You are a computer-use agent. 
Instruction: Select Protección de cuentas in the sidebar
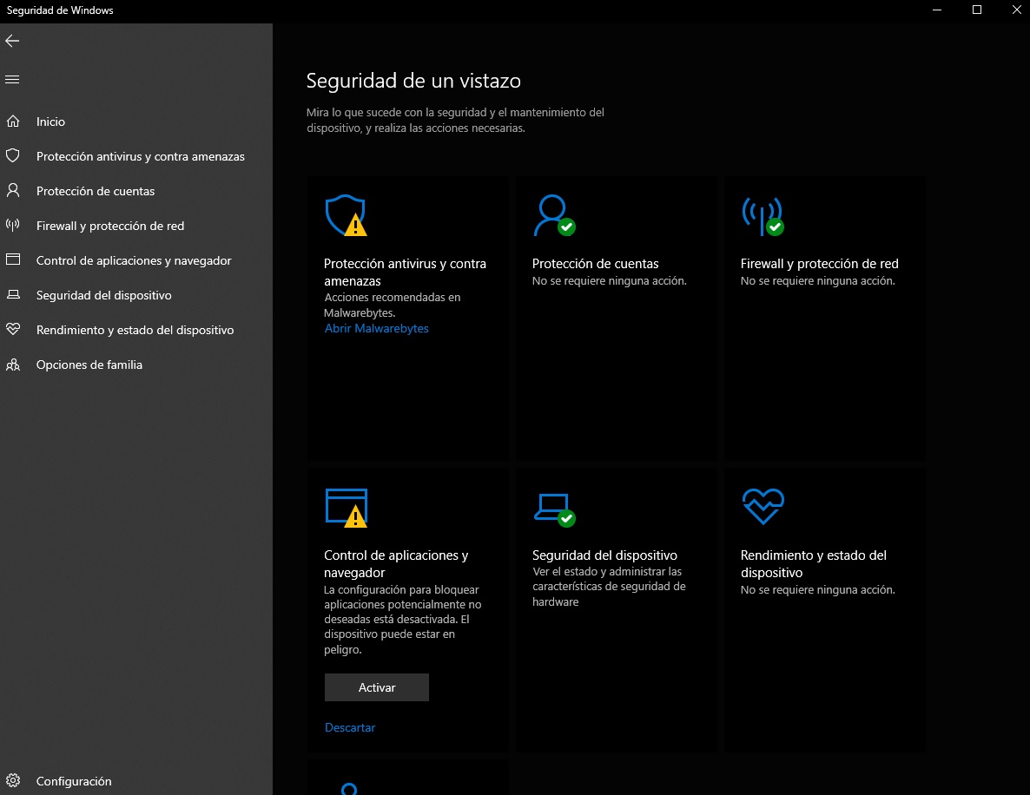tap(96, 191)
